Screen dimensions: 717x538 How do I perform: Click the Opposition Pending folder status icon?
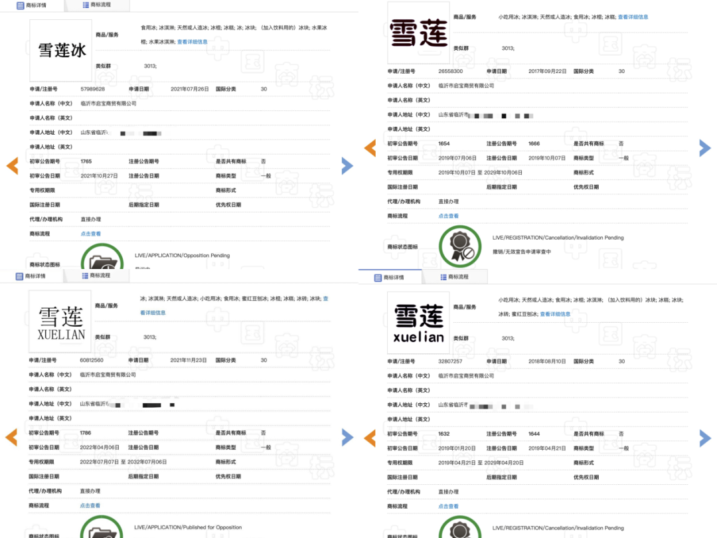pyautogui.click(x=102, y=257)
